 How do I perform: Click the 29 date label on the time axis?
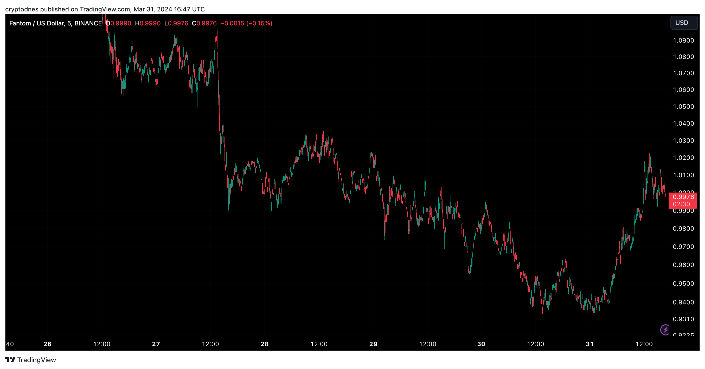[x=373, y=344]
